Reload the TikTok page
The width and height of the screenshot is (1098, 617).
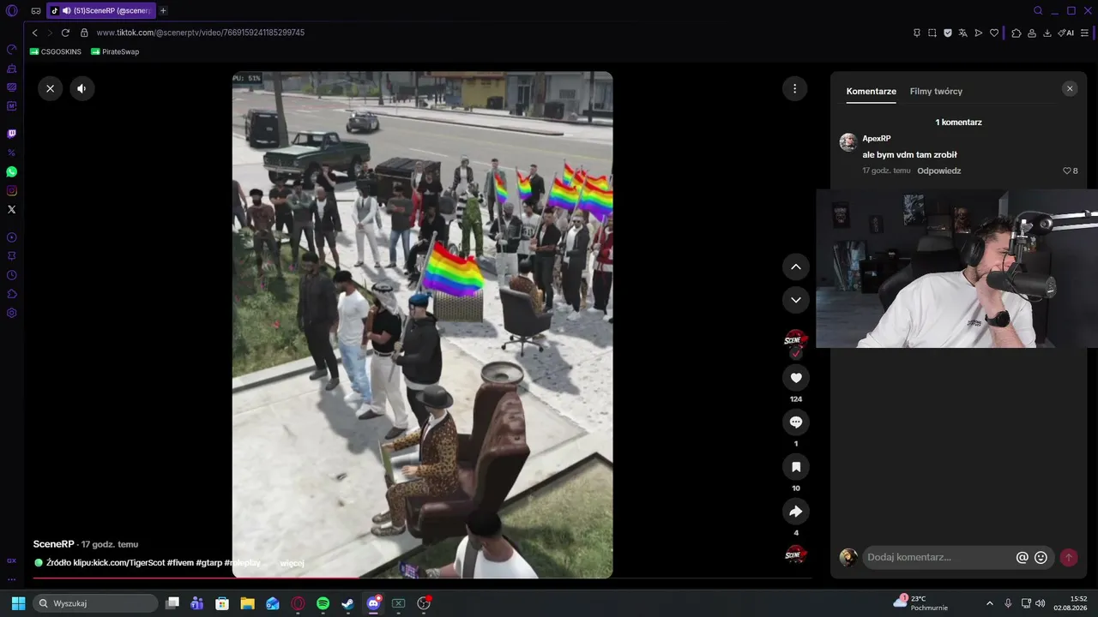[x=65, y=33]
